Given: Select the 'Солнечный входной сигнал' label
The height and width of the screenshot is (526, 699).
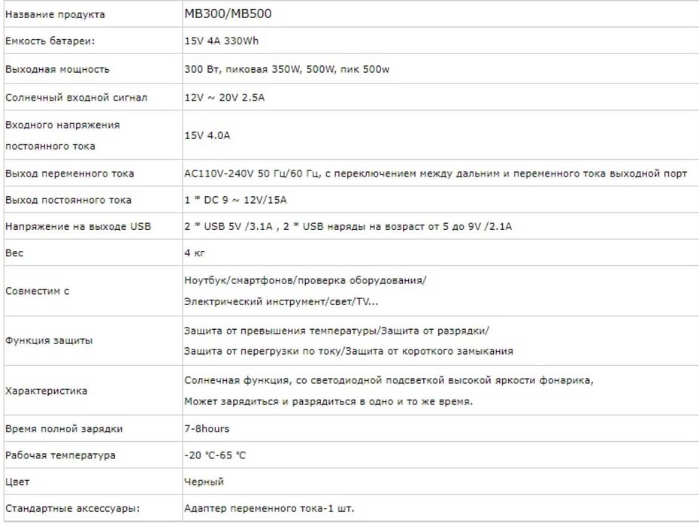Looking at the screenshot, I should tap(76, 97).
